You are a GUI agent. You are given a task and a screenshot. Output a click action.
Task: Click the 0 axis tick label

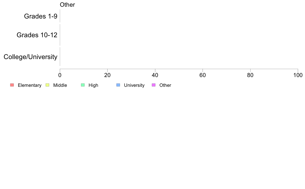60,75
